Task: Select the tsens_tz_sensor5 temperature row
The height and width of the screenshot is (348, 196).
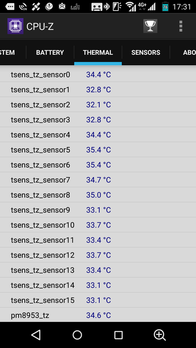Action: pyautogui.click(x=98, y=150)
